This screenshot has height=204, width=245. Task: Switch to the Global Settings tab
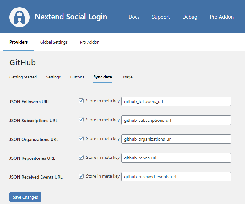[x=54, y=42]
